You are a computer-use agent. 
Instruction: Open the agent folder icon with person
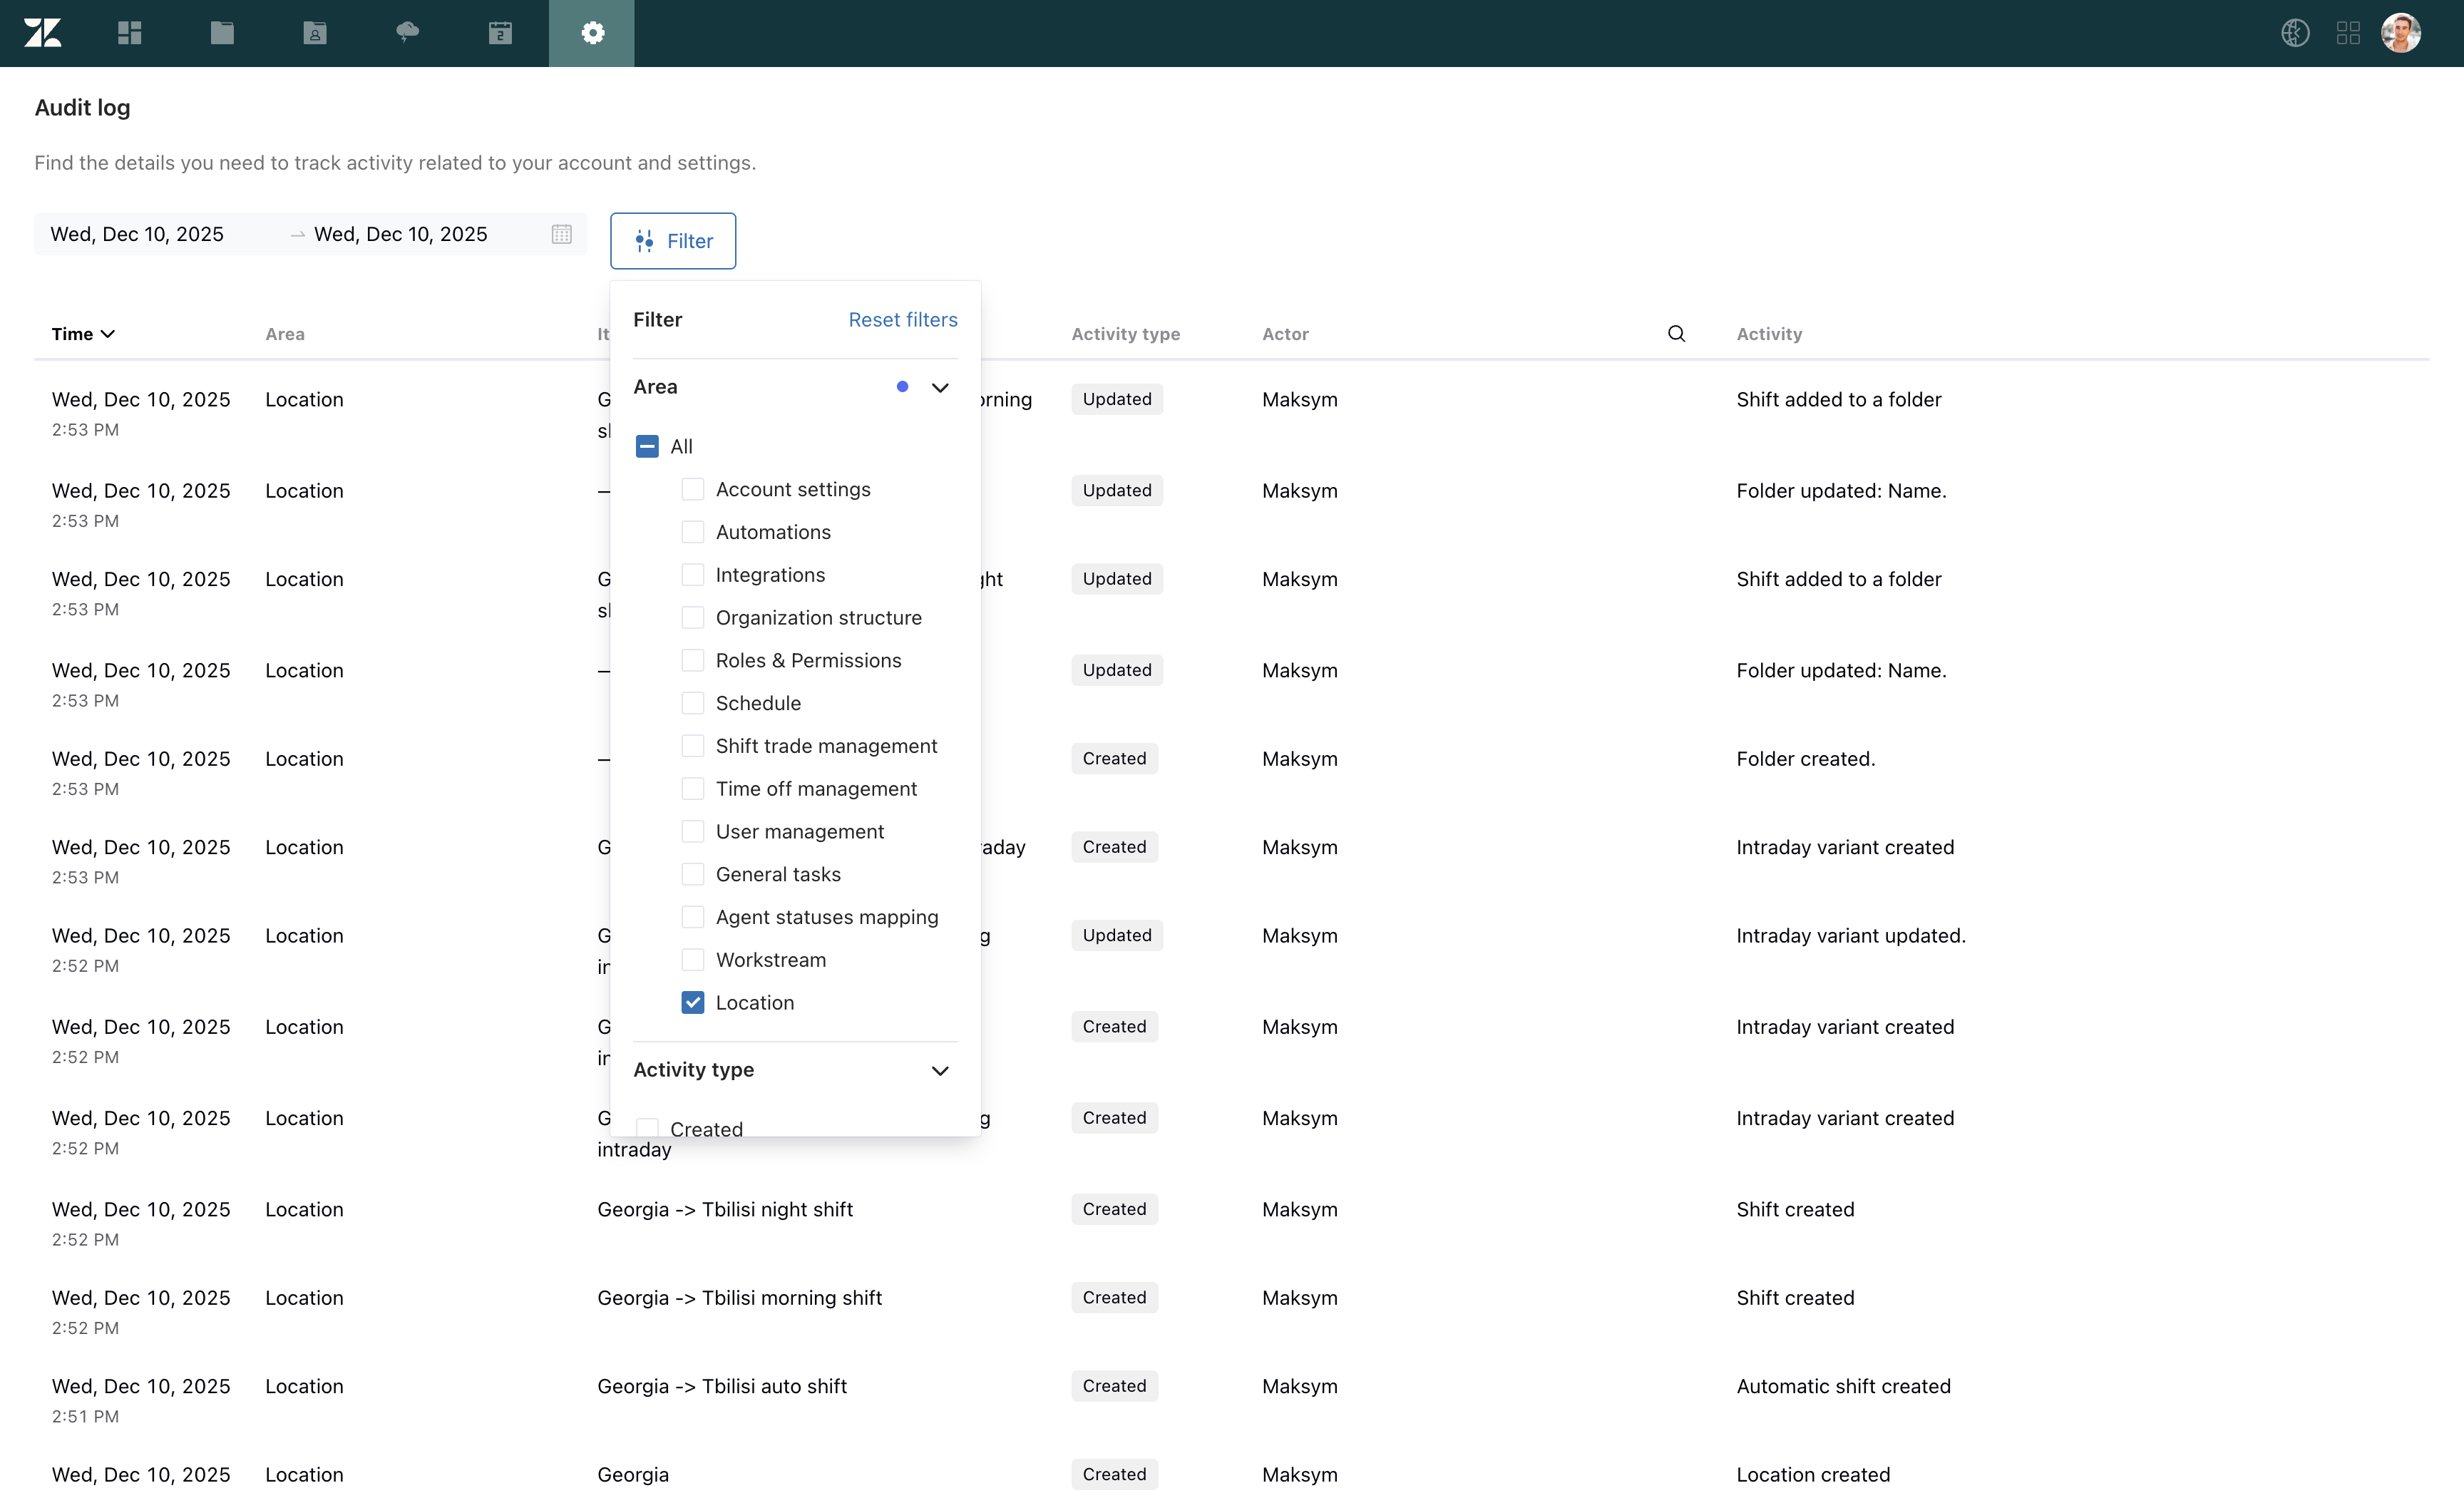[315, 33]
